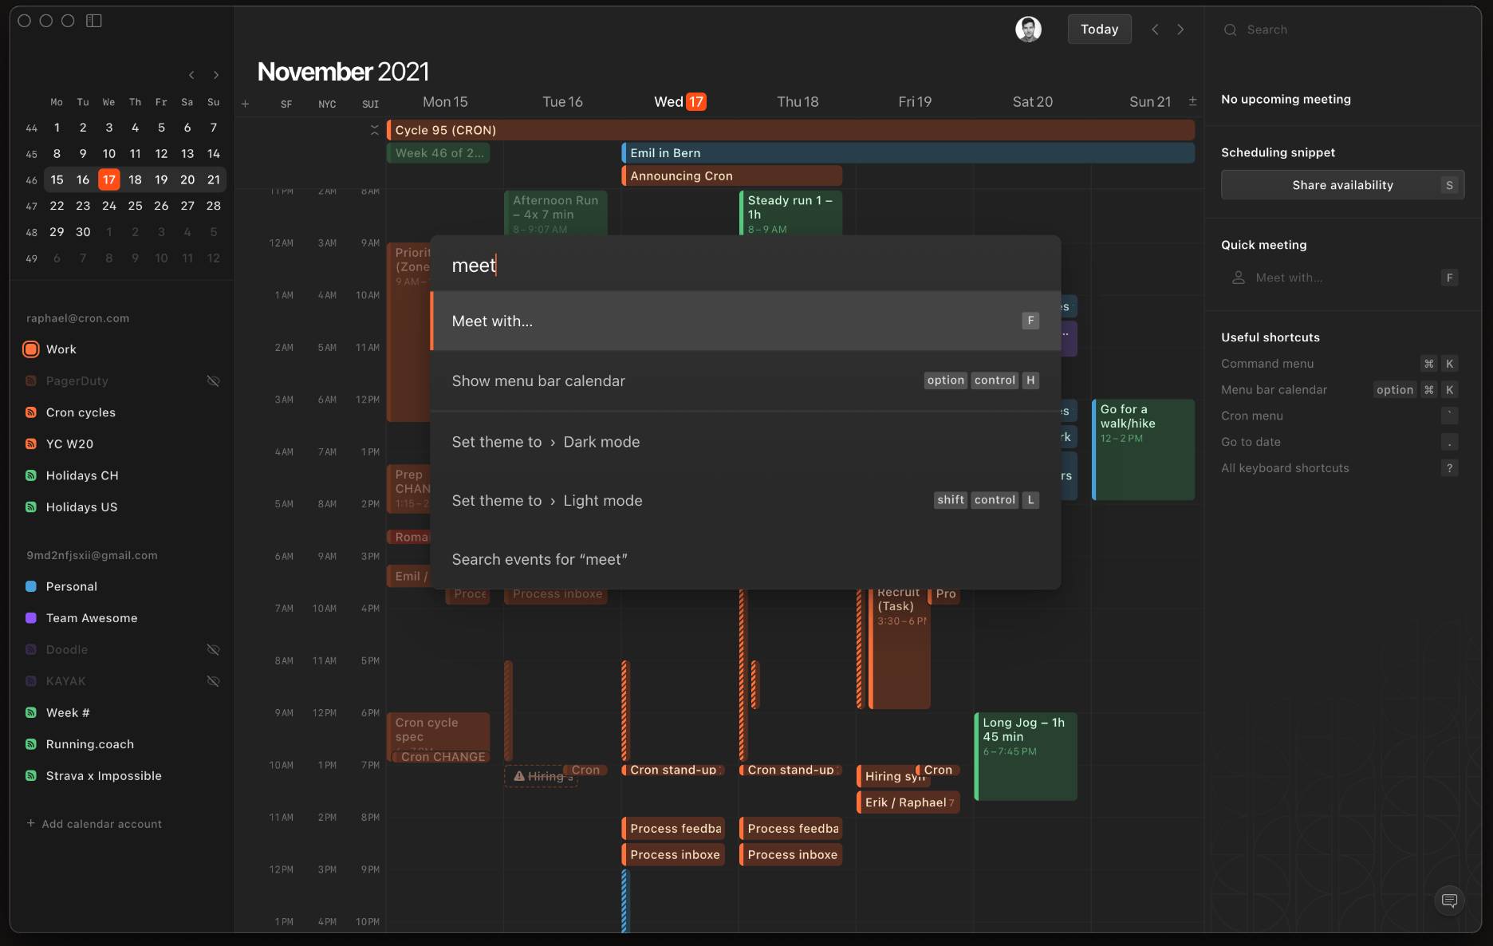Click the feedback chat bubble icon

click(1449, 901)
